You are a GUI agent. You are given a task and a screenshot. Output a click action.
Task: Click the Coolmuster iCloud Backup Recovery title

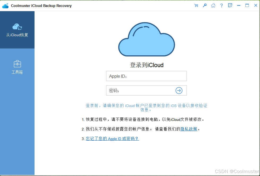41,5
